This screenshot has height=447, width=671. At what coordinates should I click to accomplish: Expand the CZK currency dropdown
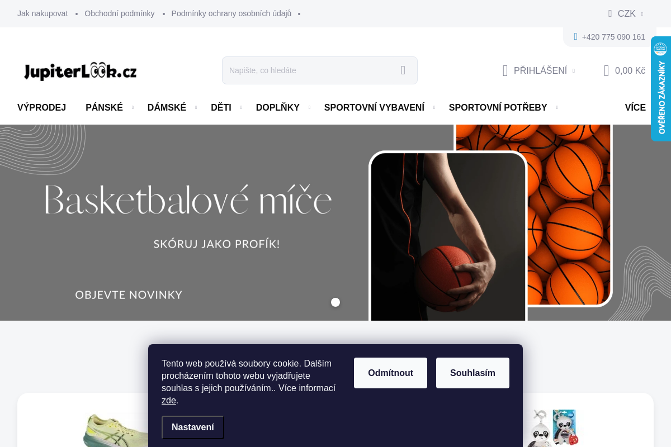[641, 14]
